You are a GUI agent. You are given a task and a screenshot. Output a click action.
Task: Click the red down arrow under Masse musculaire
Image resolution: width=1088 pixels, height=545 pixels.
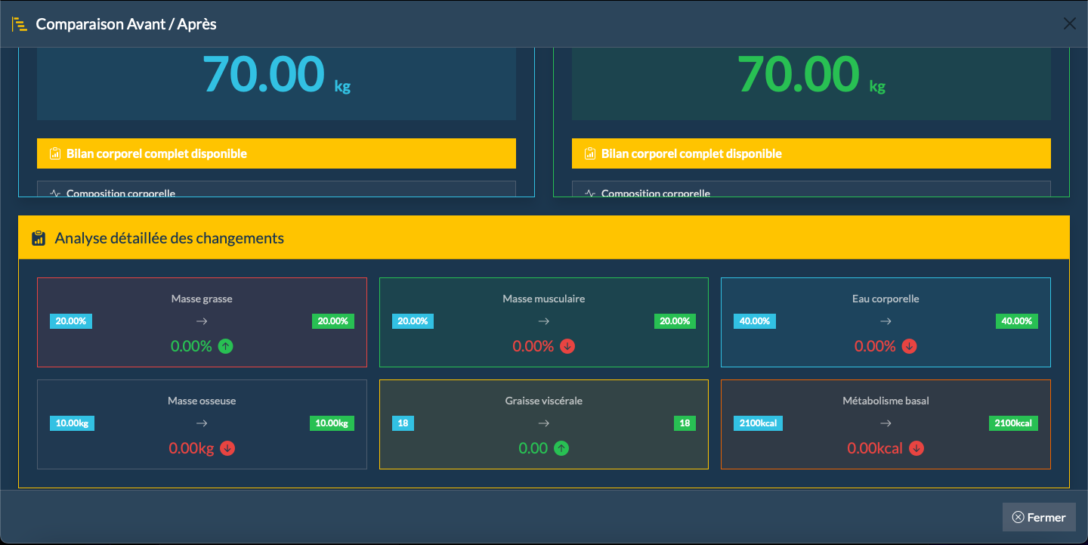pos(567,346)
